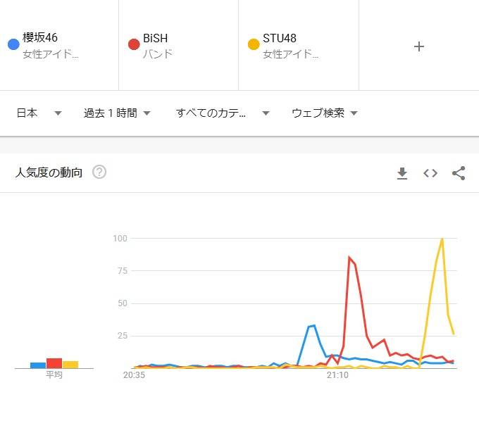
Task: Share the popularity trend chart
Action: tap(459, 173)
